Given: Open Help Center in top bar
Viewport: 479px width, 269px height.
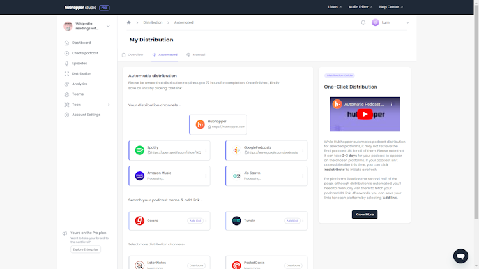Looking at the screenshot, I should pos(391,7).
